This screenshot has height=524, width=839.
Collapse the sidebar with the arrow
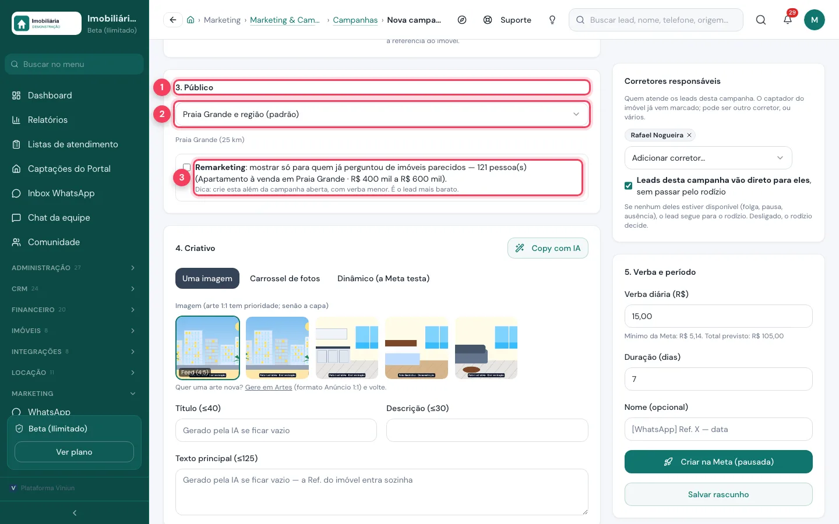[75, 513]
